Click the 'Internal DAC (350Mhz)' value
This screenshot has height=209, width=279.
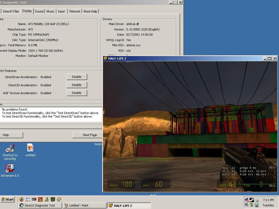43,40
